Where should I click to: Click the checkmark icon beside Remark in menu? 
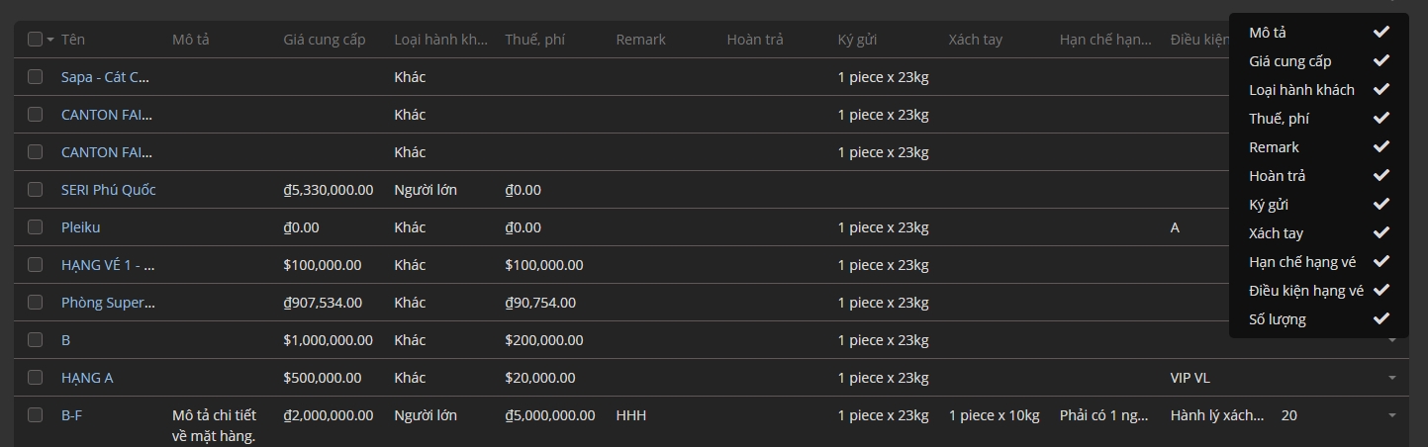1381,146
